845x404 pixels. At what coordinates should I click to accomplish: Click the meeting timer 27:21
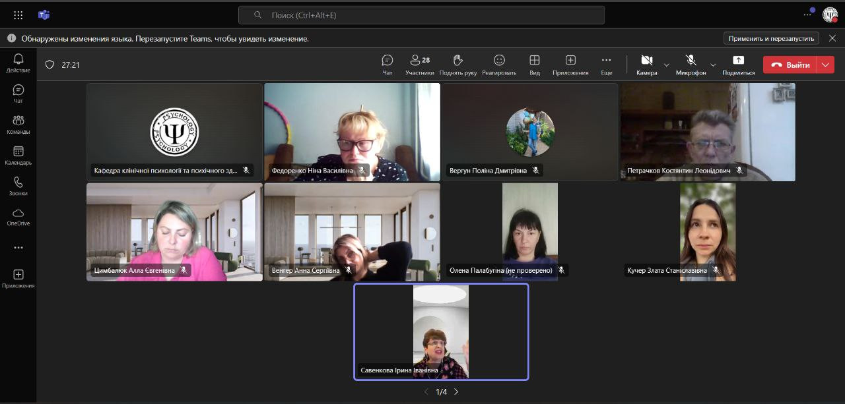pyautogui.click(x=71, y=65)
